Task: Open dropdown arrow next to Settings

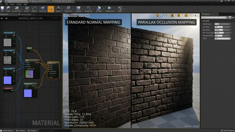Action: (x=83, y=9)
